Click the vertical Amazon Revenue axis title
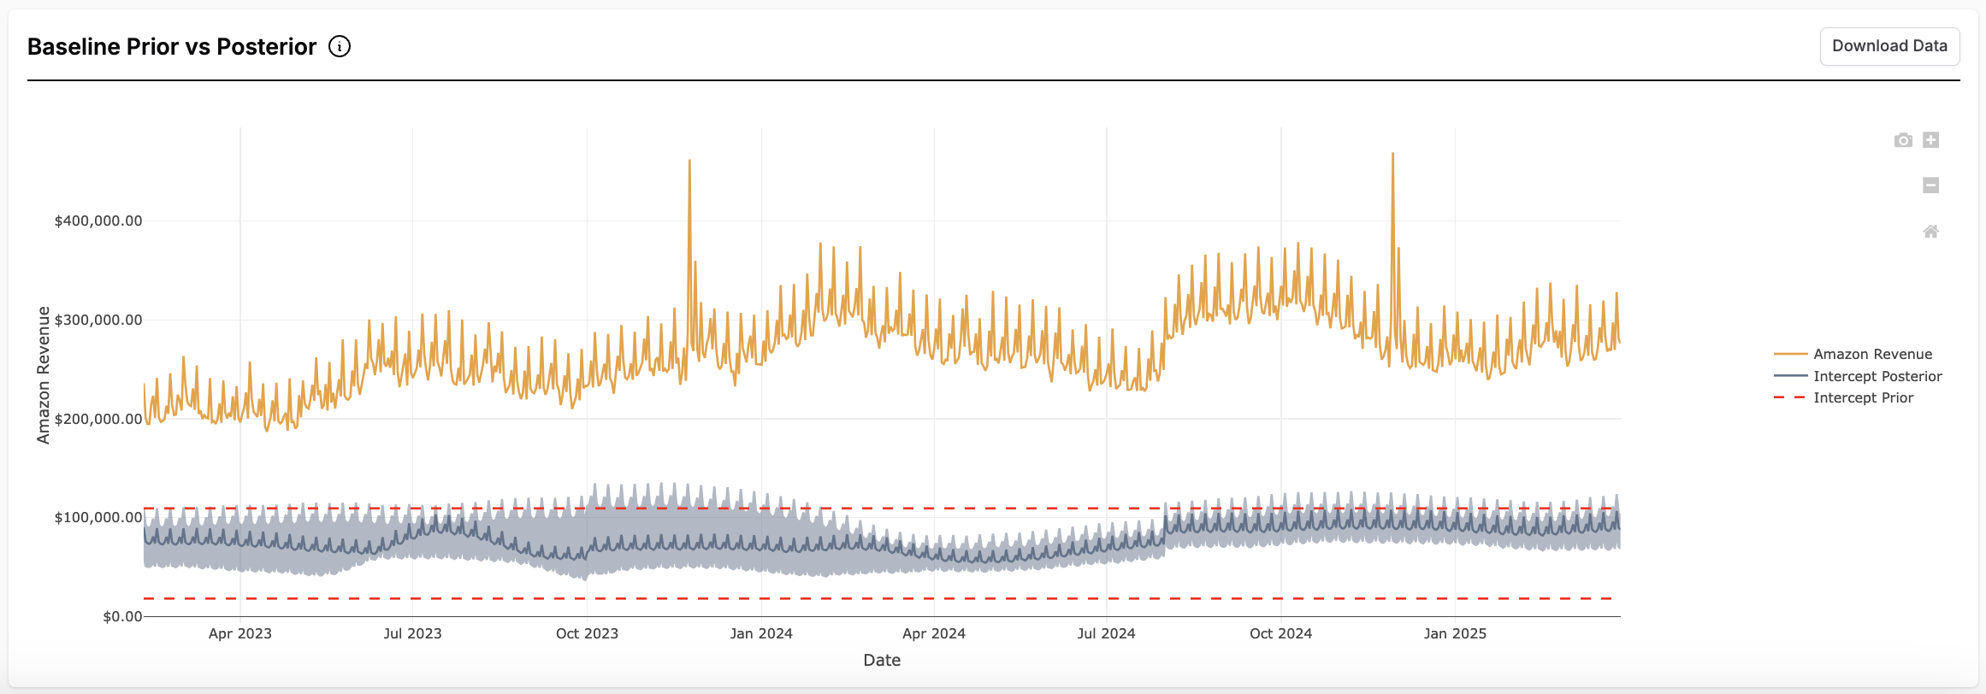Screen dimensions: 1986x694 pos(43,375)
